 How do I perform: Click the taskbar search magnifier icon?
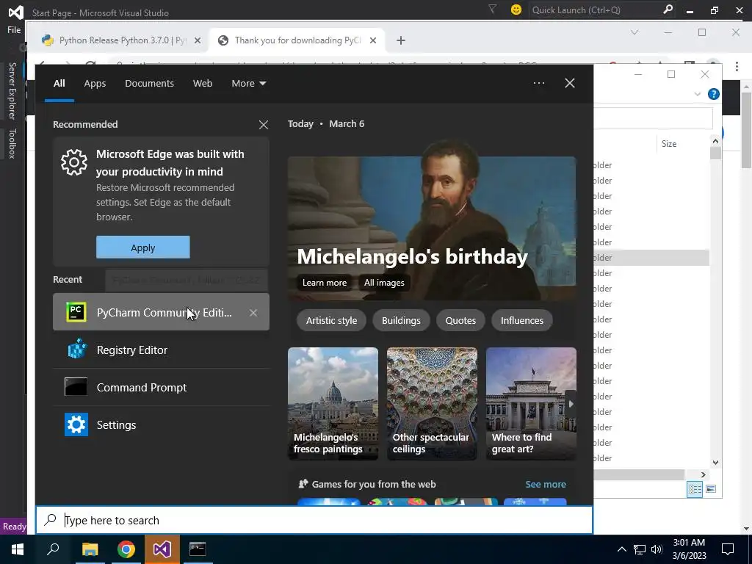point(53,549)
